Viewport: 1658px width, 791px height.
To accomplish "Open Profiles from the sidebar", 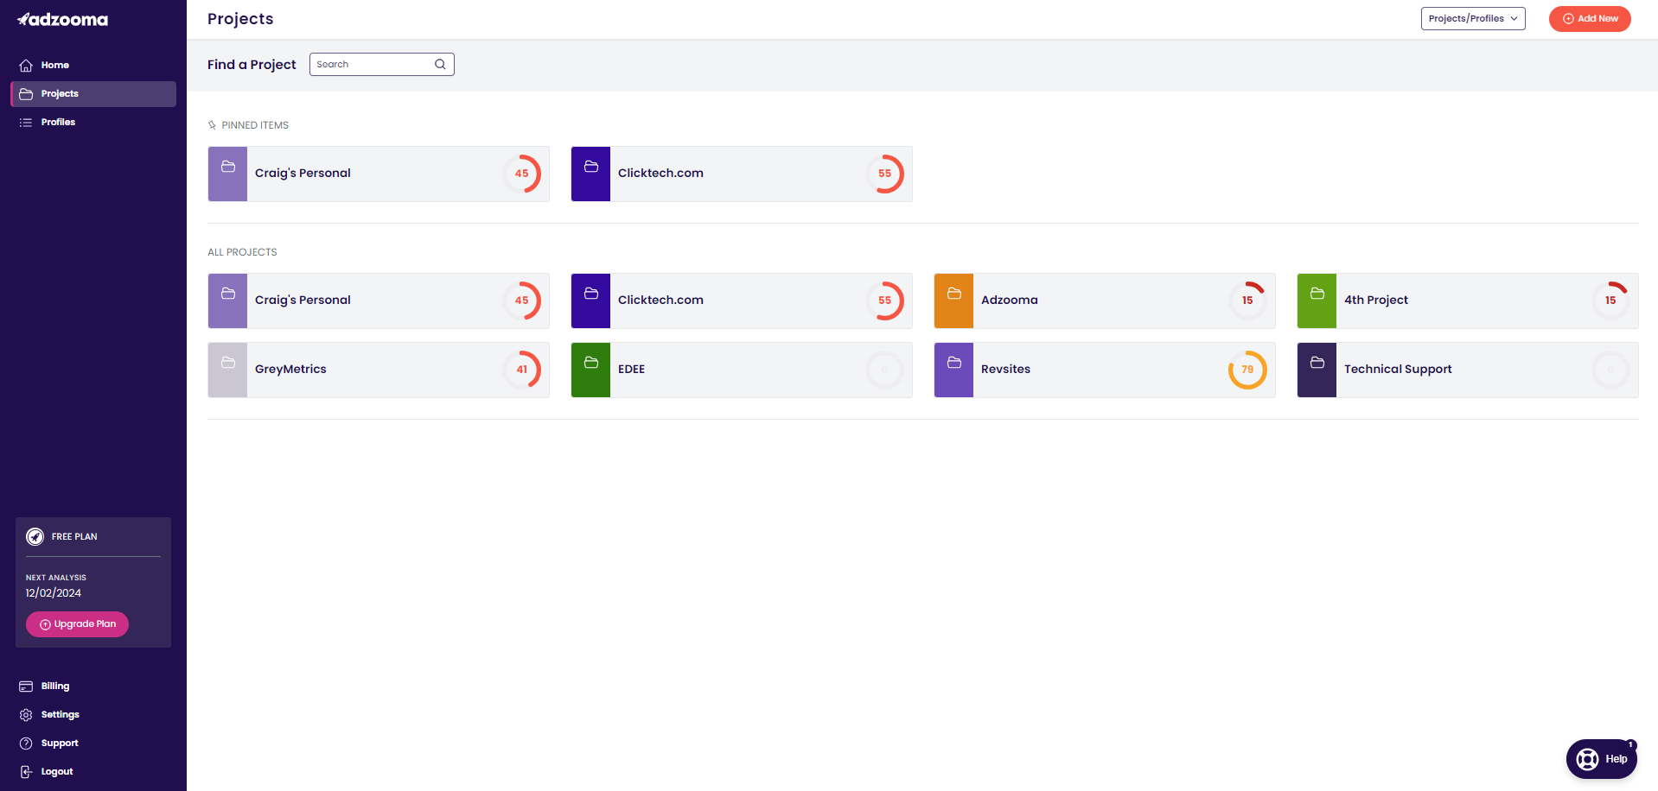I will (93, 123).
